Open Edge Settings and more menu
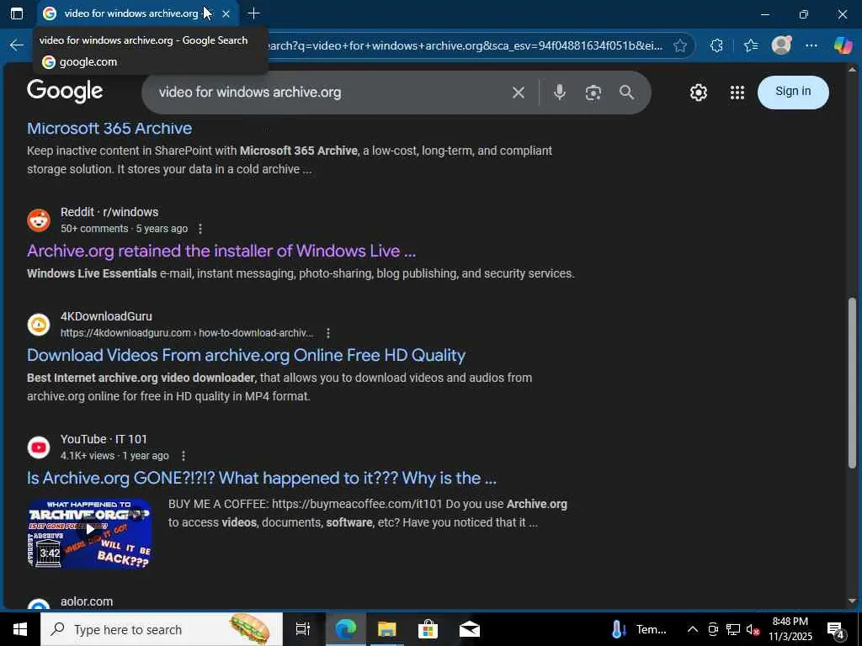The width and height of the screenshot is (862, 646). click(x=811, y=45)
